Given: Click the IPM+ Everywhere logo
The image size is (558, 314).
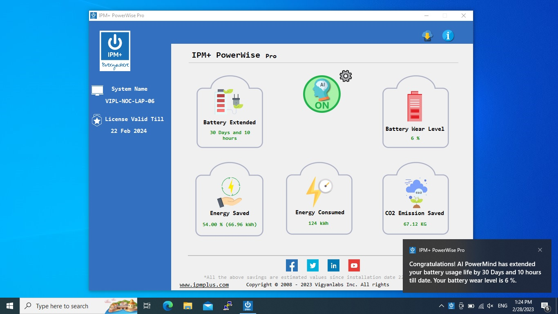Looking at the screenshot, I should (115, 51).
